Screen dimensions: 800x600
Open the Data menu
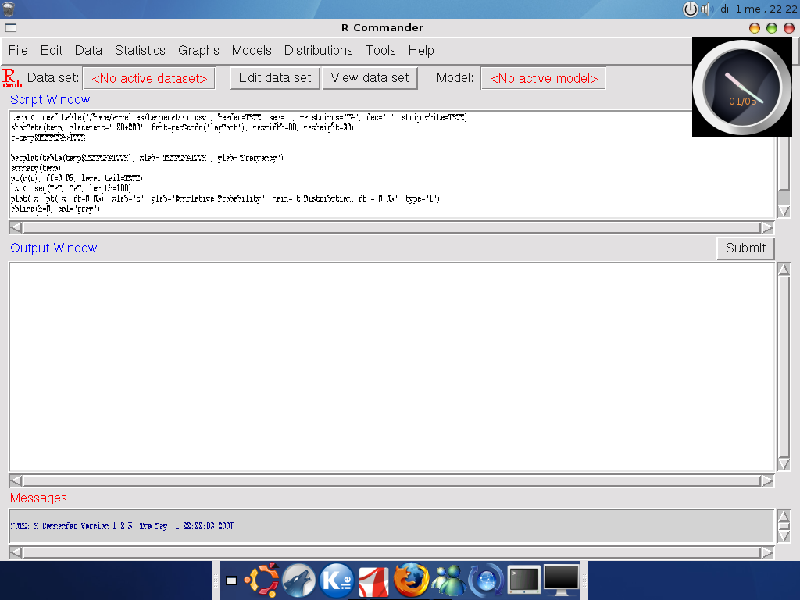point(89,51)
